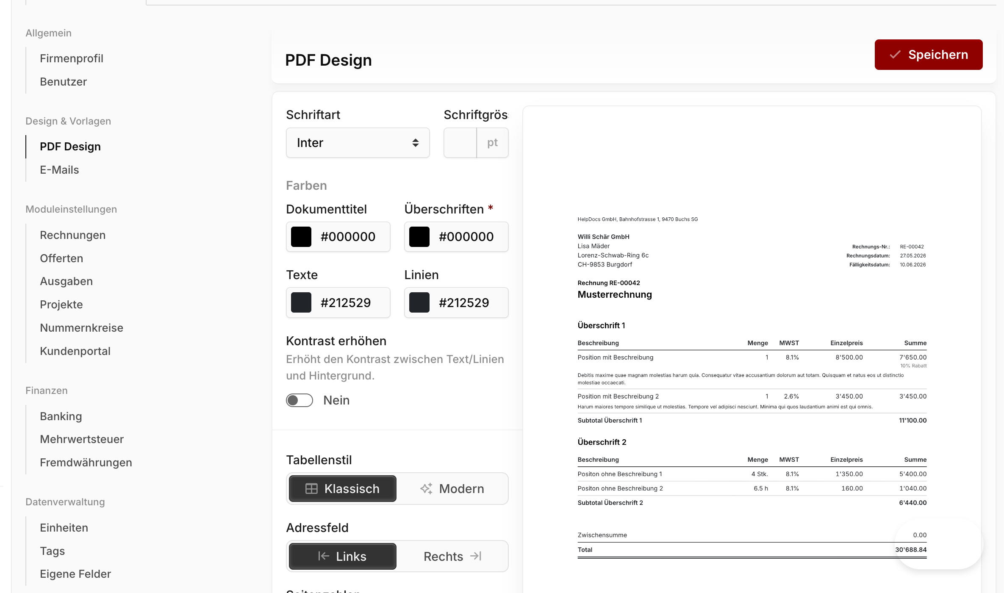Click 'Position mit Beschreibung 2' in preview

(618, 396)
